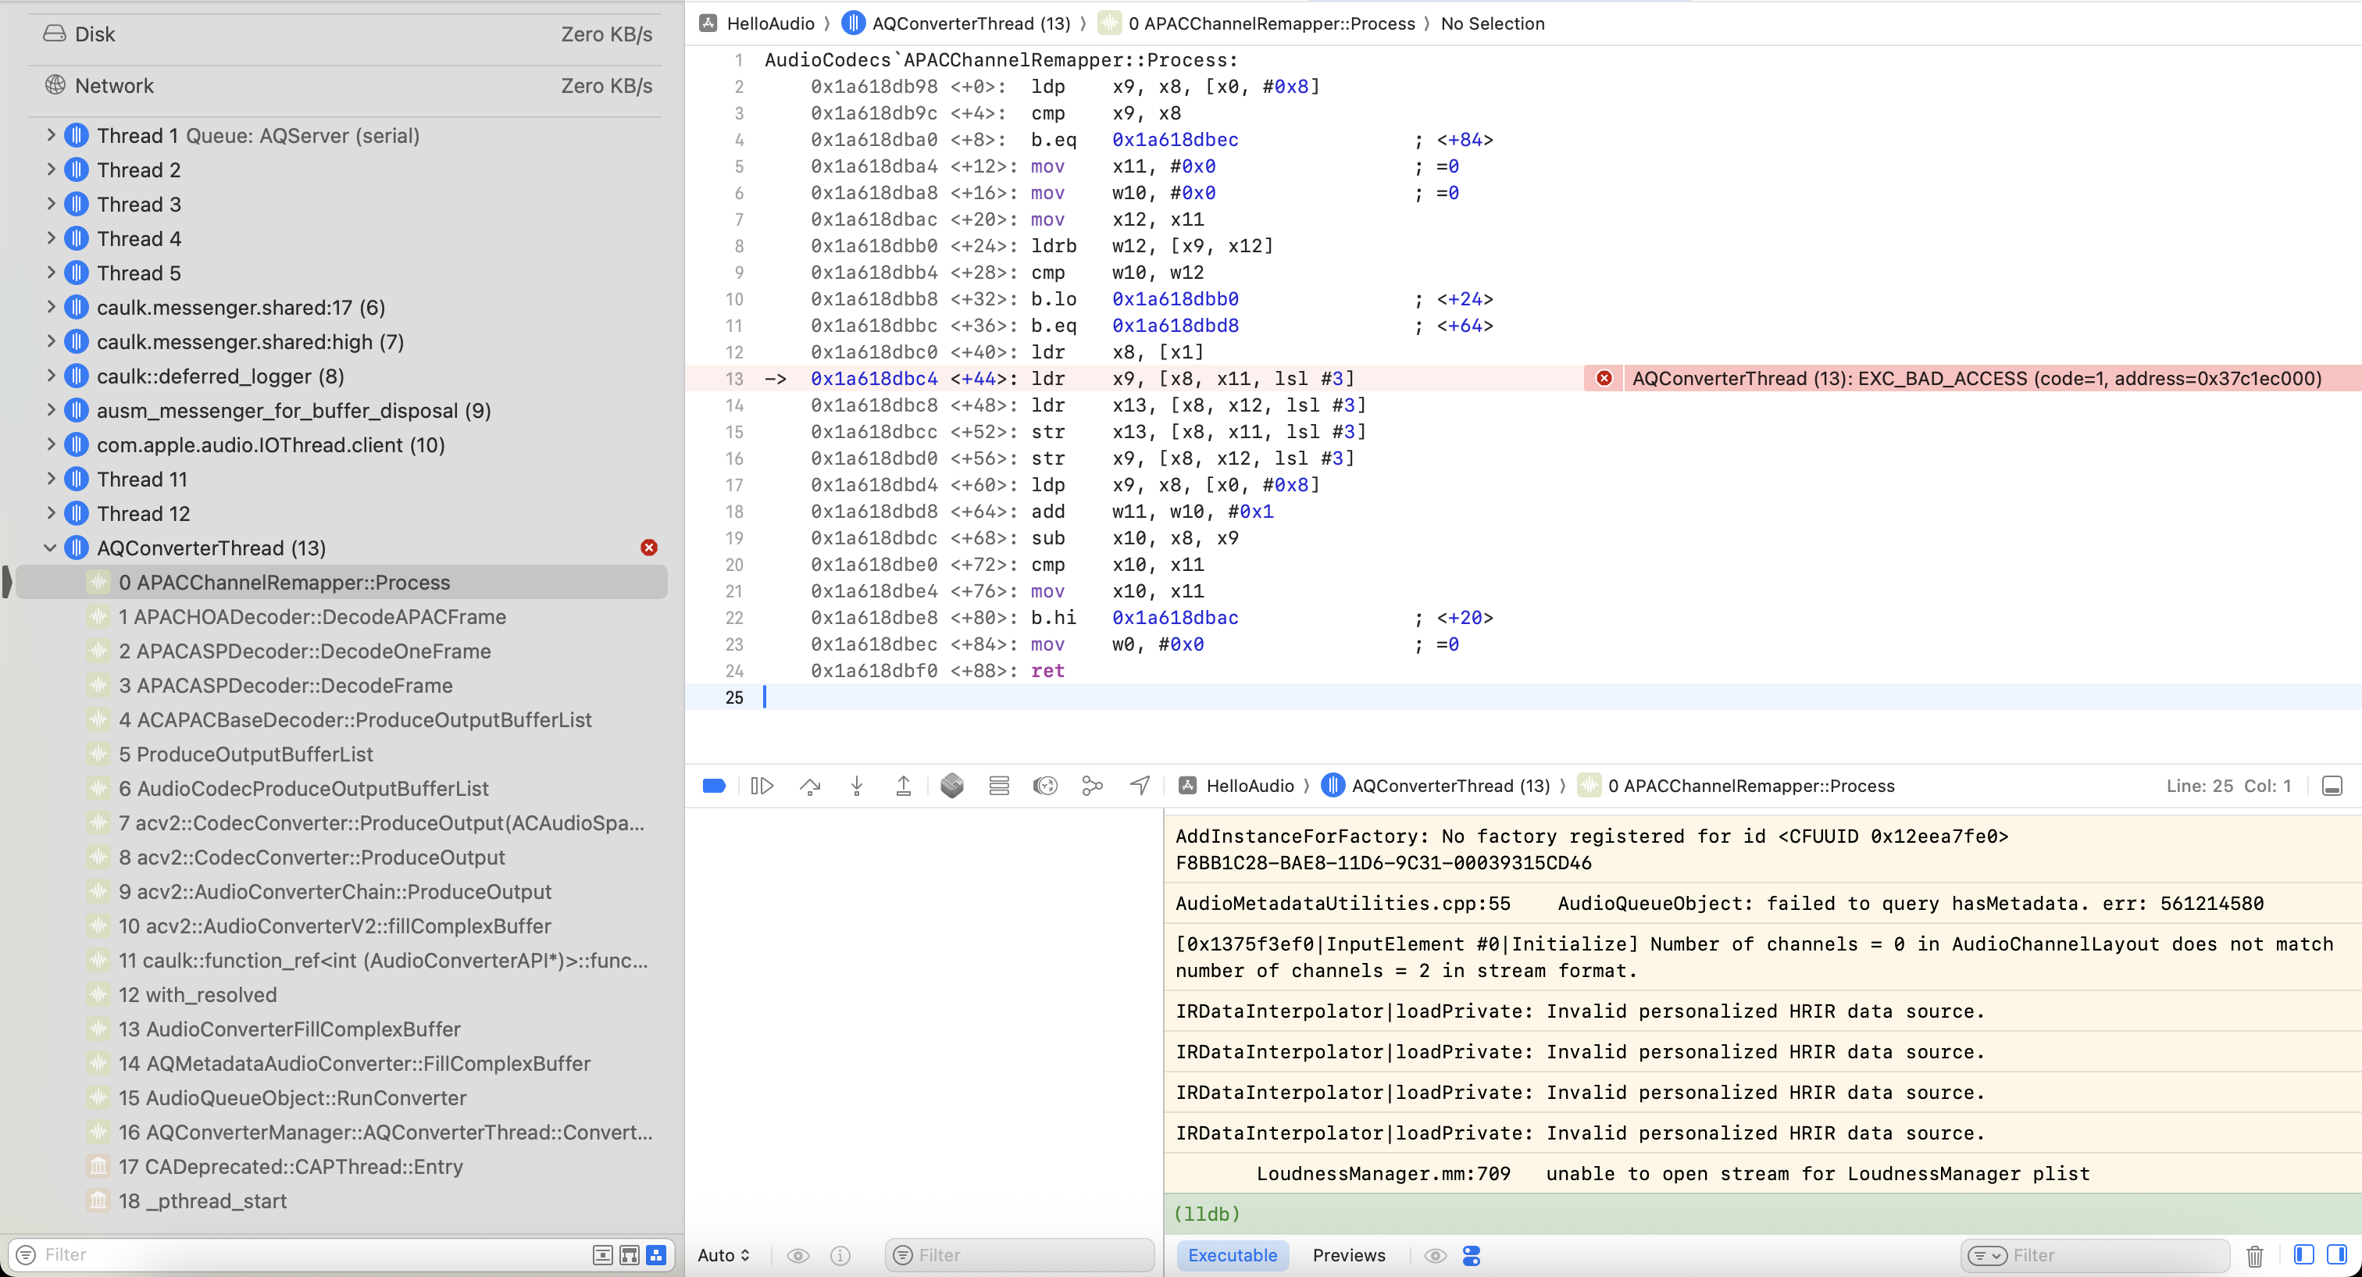Click the error icon on line 13
The width and height of the screenshot is (2362, 1277).
tap(1604, 378)
